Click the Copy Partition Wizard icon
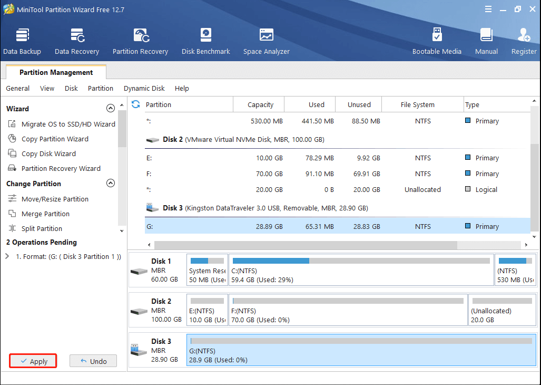The height and width of the screenshot is (385, 541). click(12, 139)
